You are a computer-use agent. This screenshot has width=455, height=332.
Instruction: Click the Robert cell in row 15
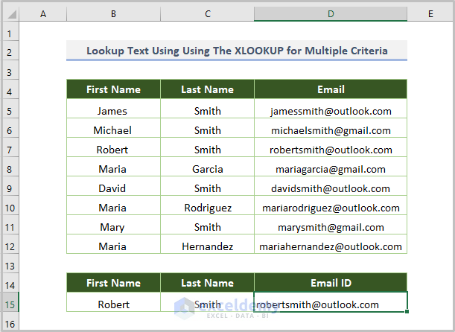113,304
